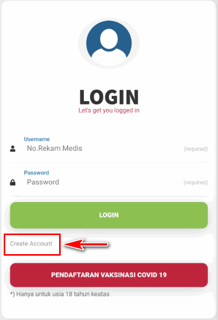
Task: Click the blue profile avatar icon
Action: [109, 43]
